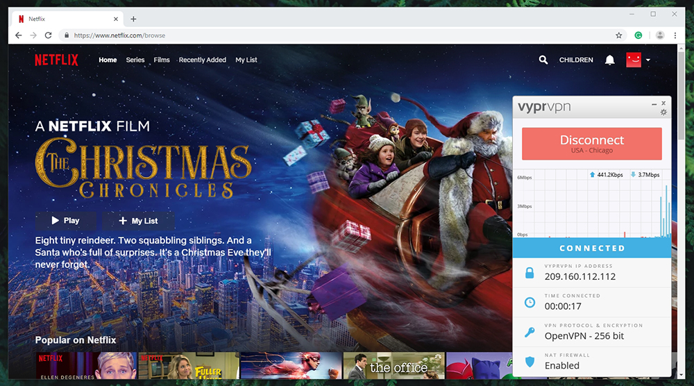Open Ellen DeGeneres thumbnail
The width and height of the screenshot is (694, 386).
coord(86,366)
